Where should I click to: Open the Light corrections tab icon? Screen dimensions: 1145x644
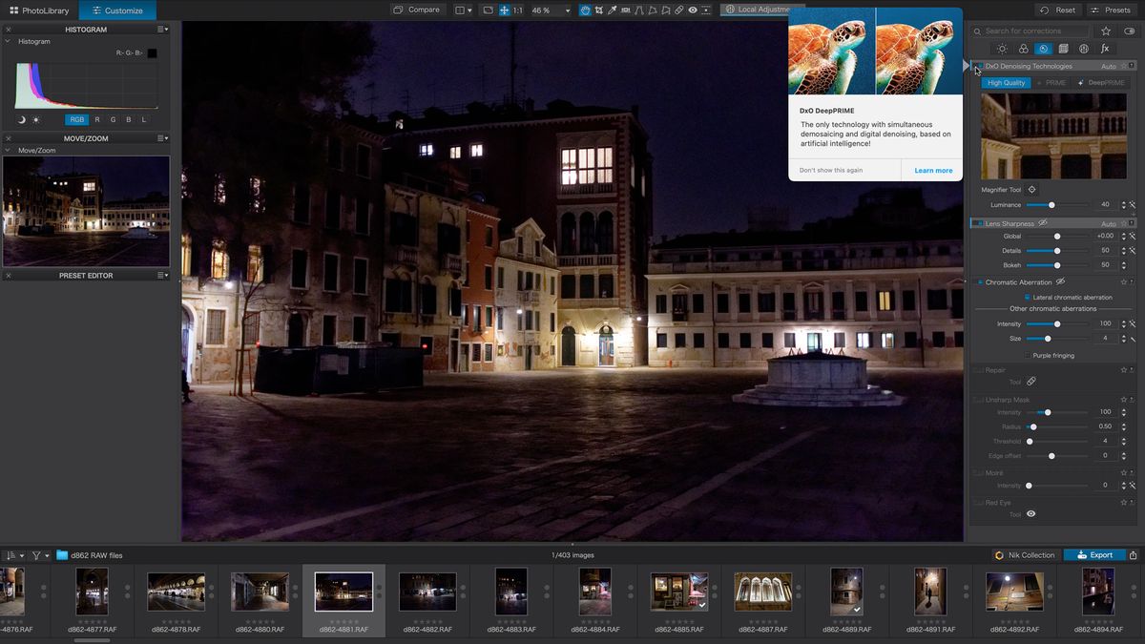pyautogui.click(x=1002, y=49)
